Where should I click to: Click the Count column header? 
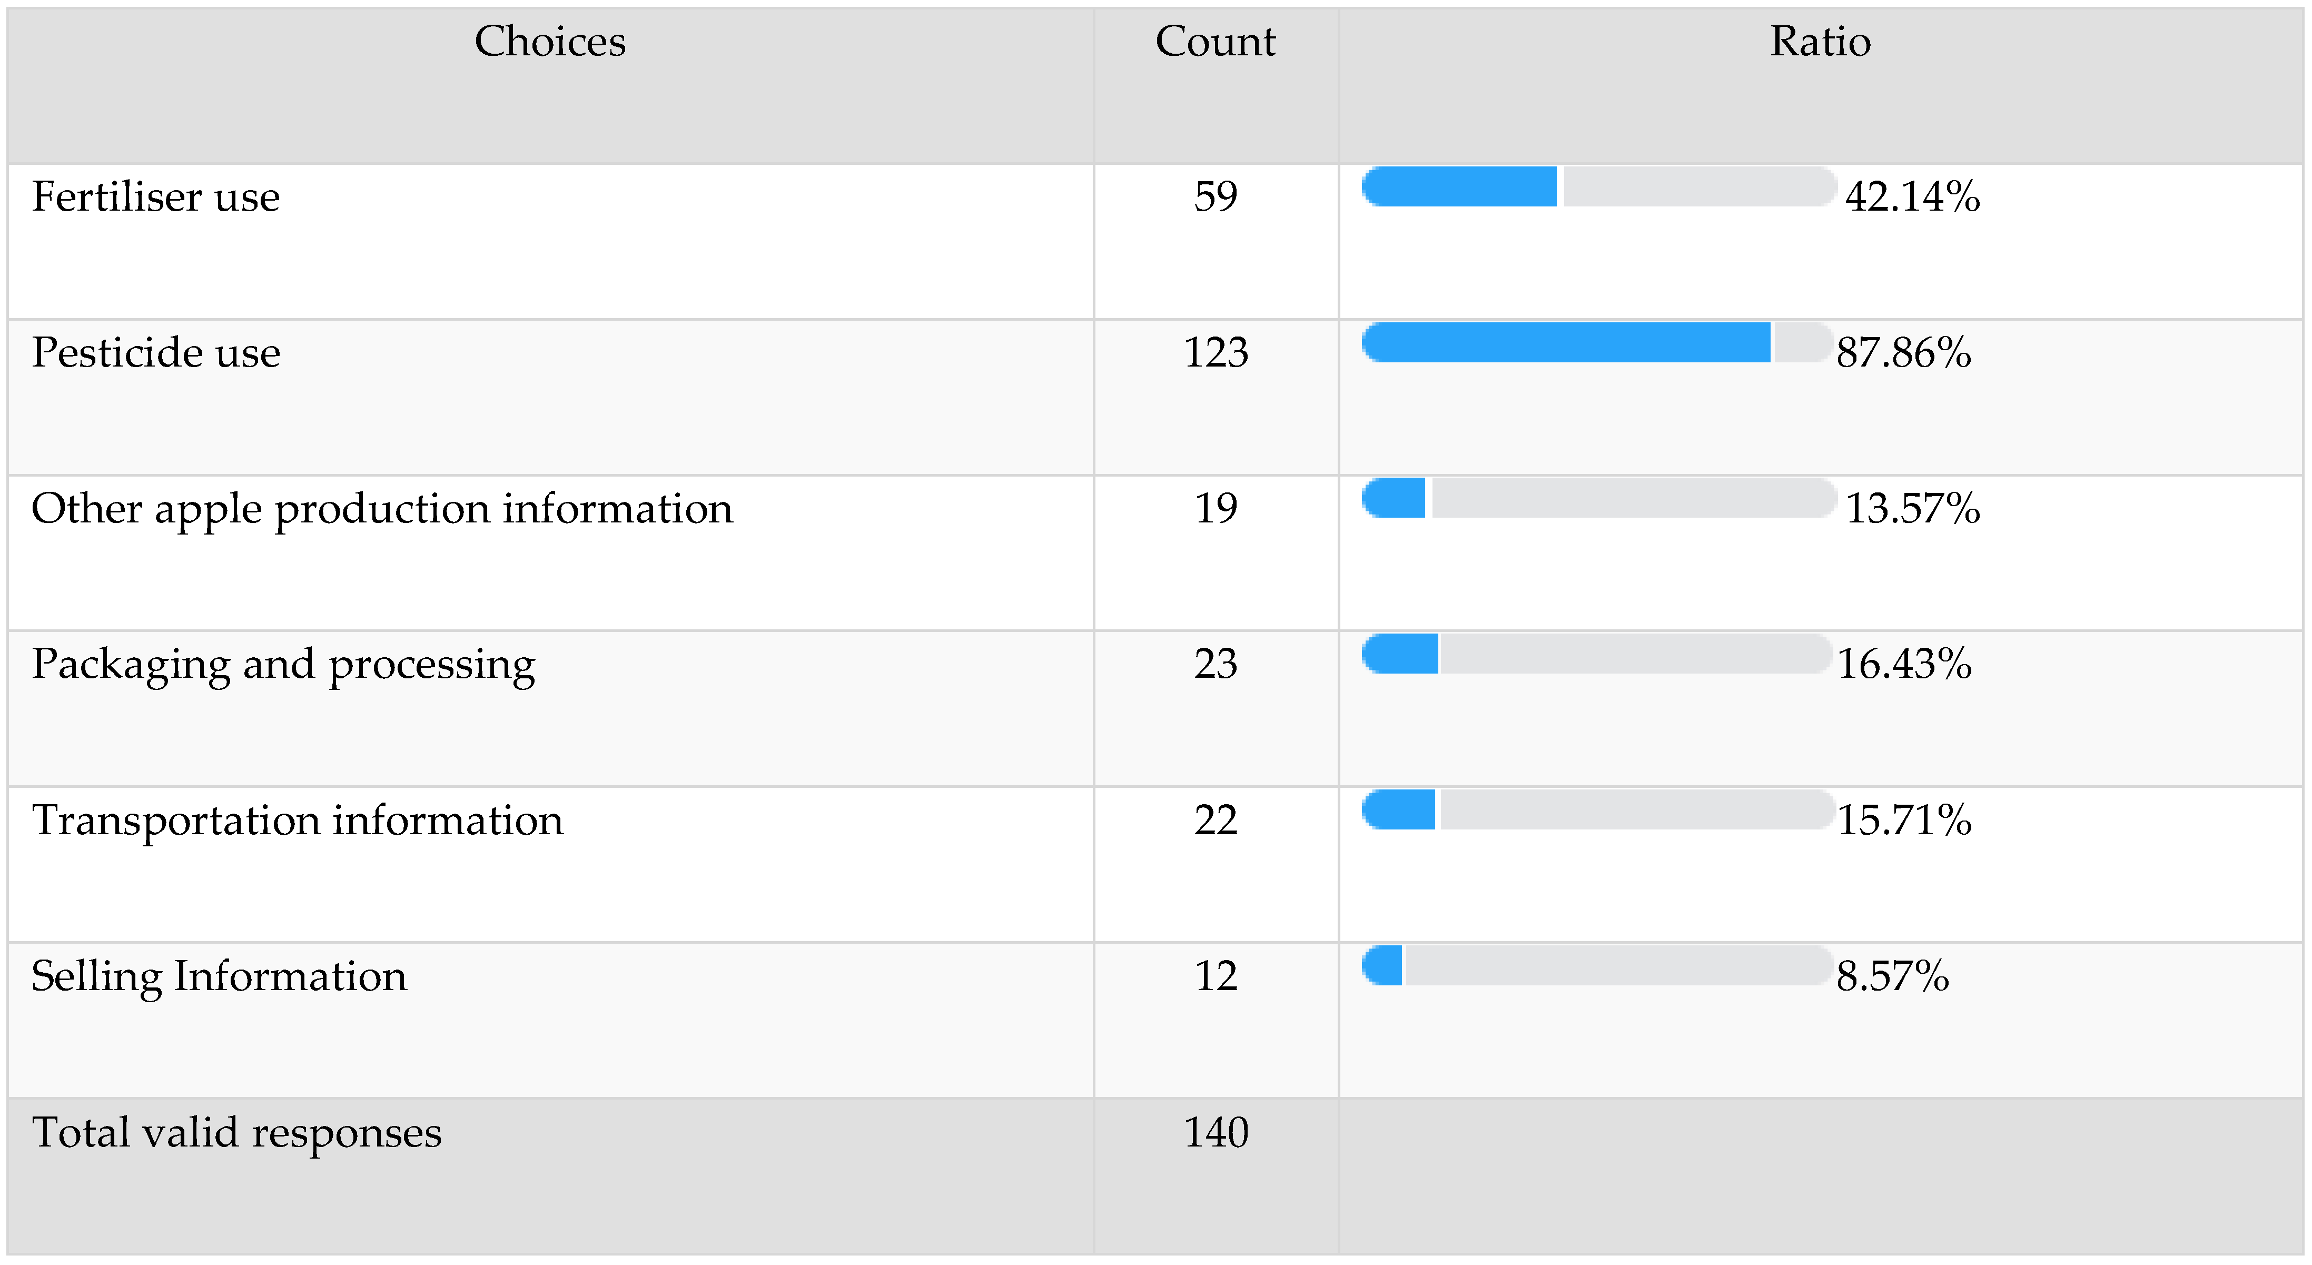1215,41
